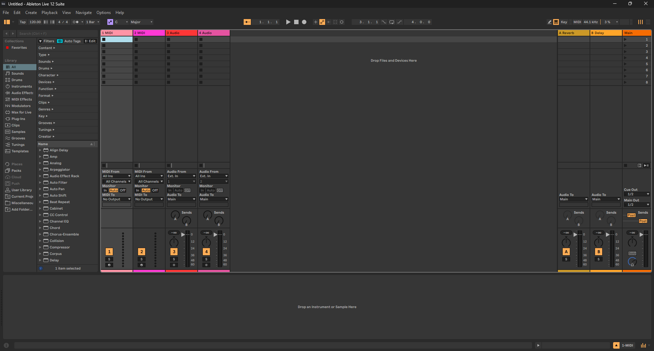
Task: Set Monitor to In on track 2 MIDI
Action: [137, 190]
